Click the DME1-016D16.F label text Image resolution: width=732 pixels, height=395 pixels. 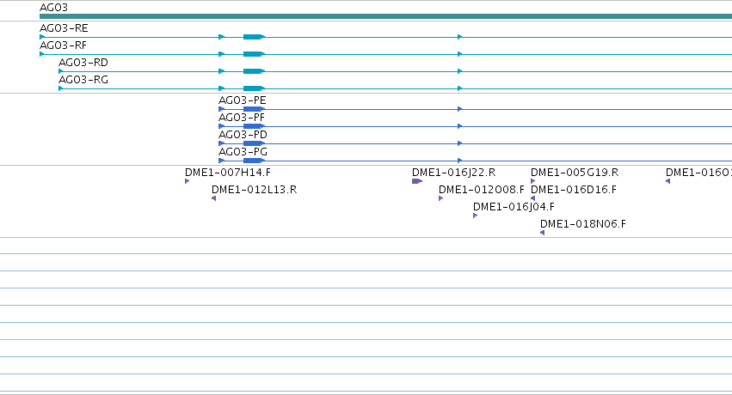(x=574, y=190)
